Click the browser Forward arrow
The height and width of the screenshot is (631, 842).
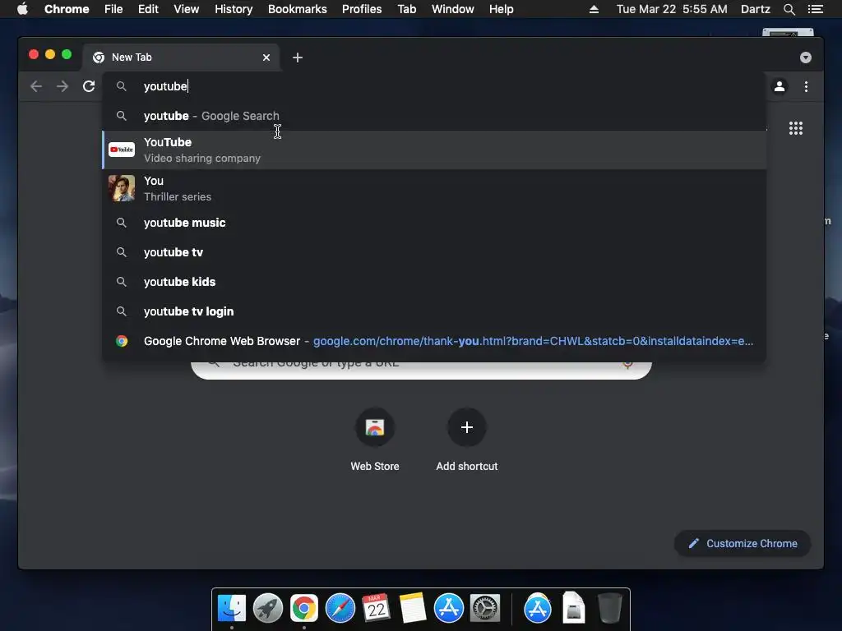click(62, 86)
